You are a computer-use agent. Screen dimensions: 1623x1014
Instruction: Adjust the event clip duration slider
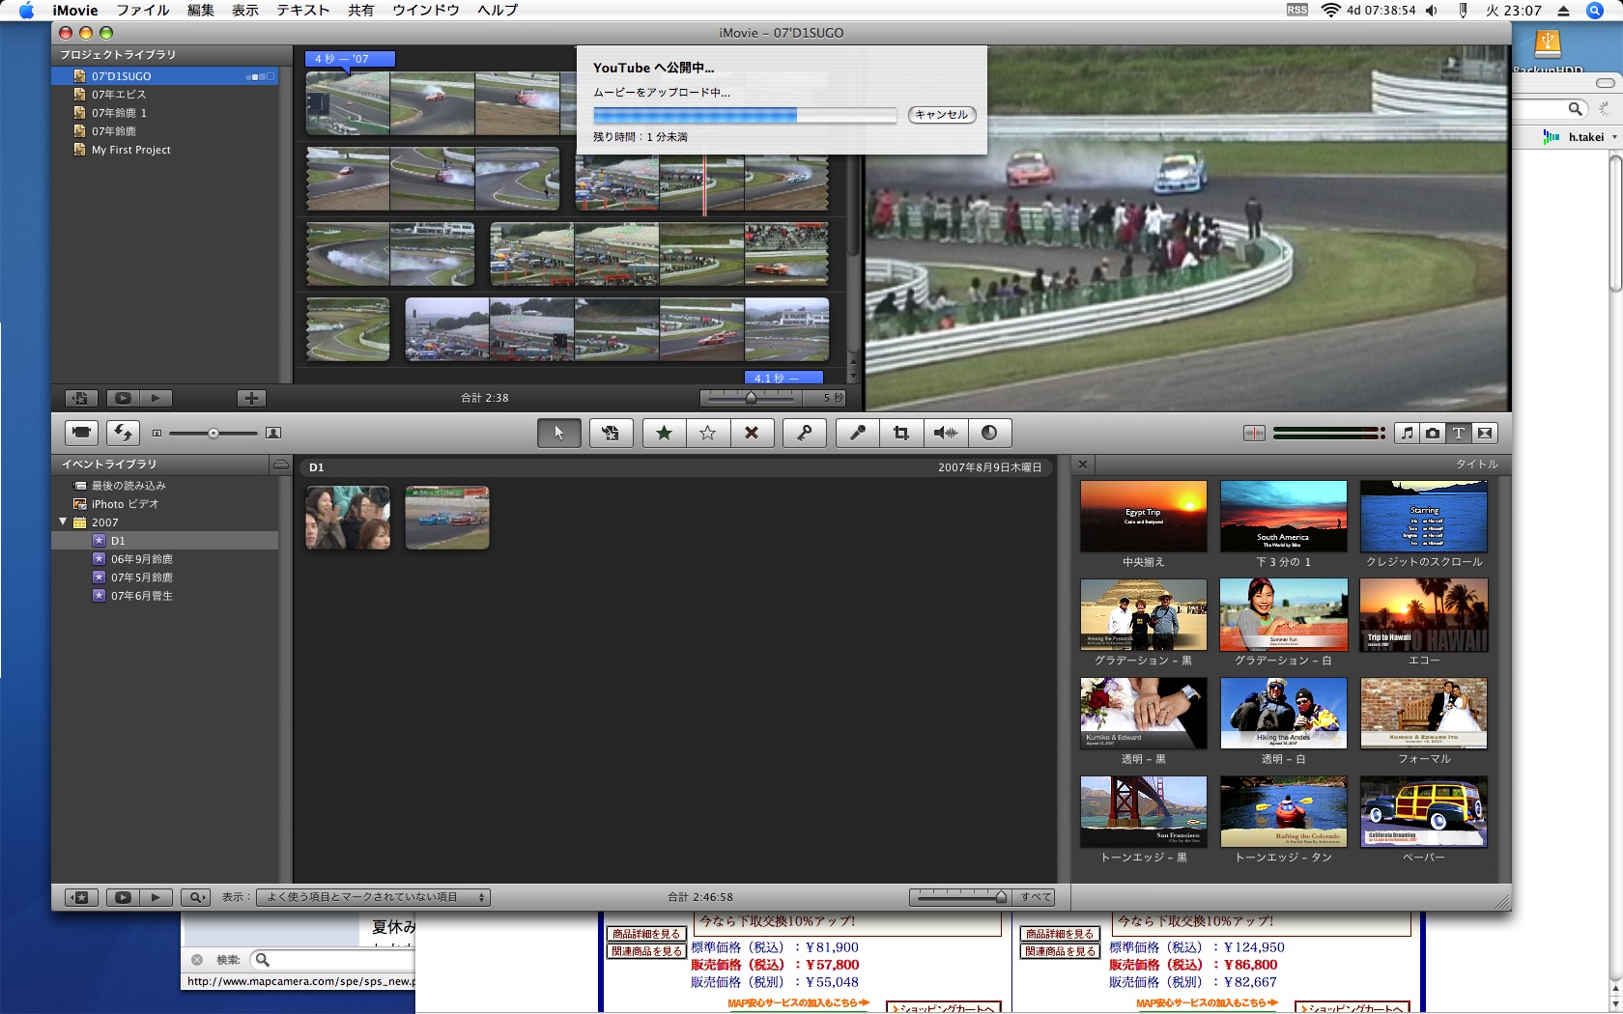tap(961, 897)
